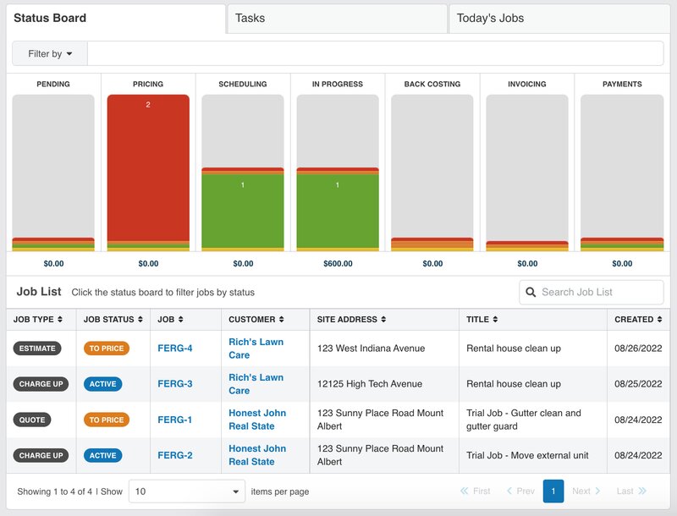
Task: Select the Status Board tab
Action: [x=116, y=18]
